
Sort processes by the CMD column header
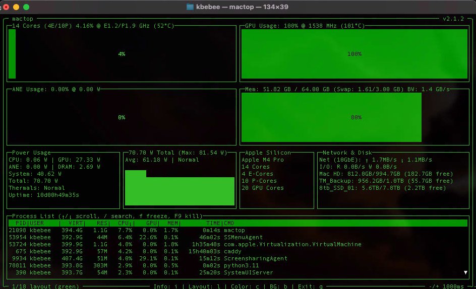point(229,223)
